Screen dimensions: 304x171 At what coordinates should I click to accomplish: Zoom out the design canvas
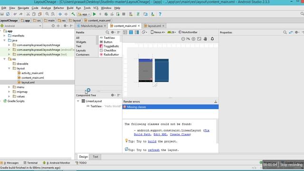pos(183,39)
